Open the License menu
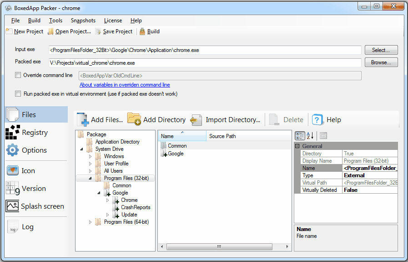The image size is (408, 262). tap(113, 21)
